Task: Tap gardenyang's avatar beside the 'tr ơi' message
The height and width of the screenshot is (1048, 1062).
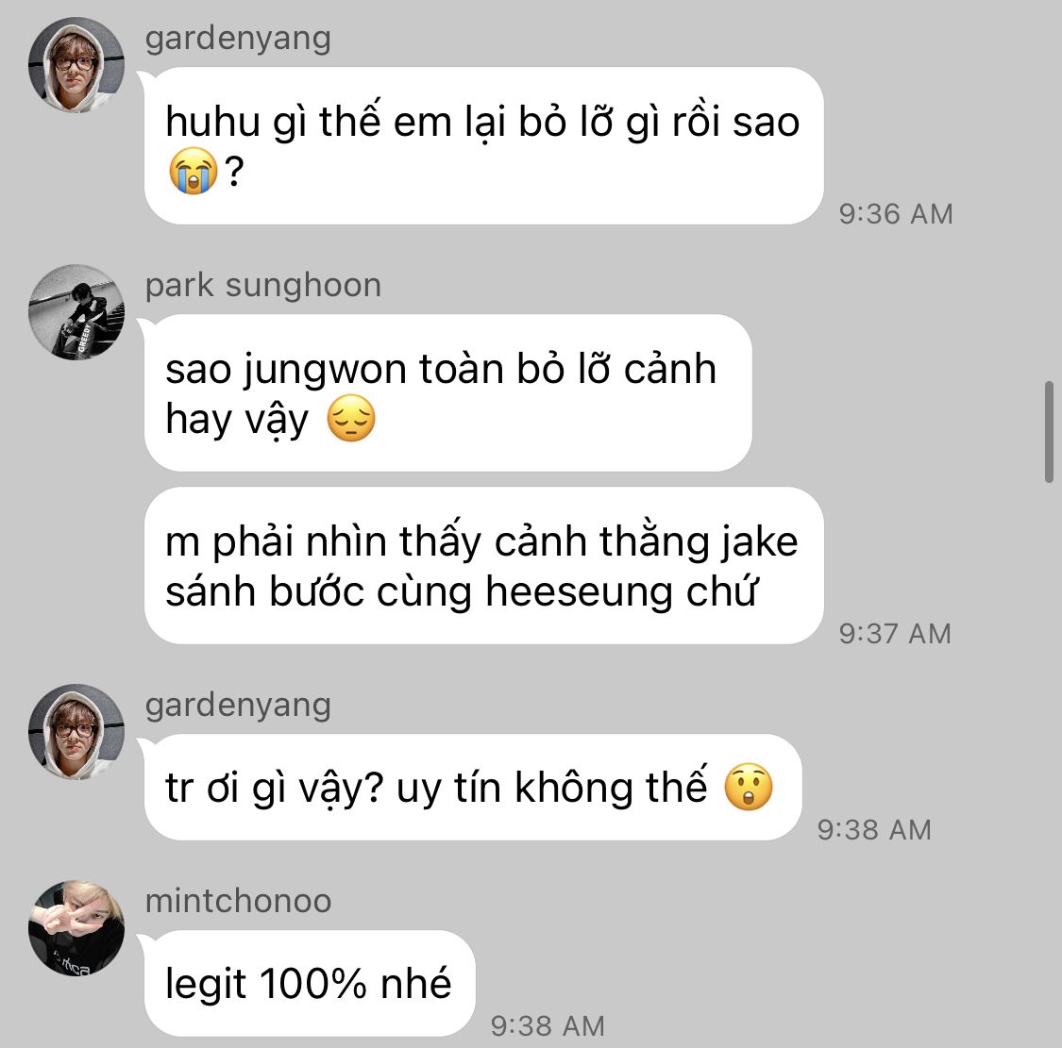Action: coord(76,732)
